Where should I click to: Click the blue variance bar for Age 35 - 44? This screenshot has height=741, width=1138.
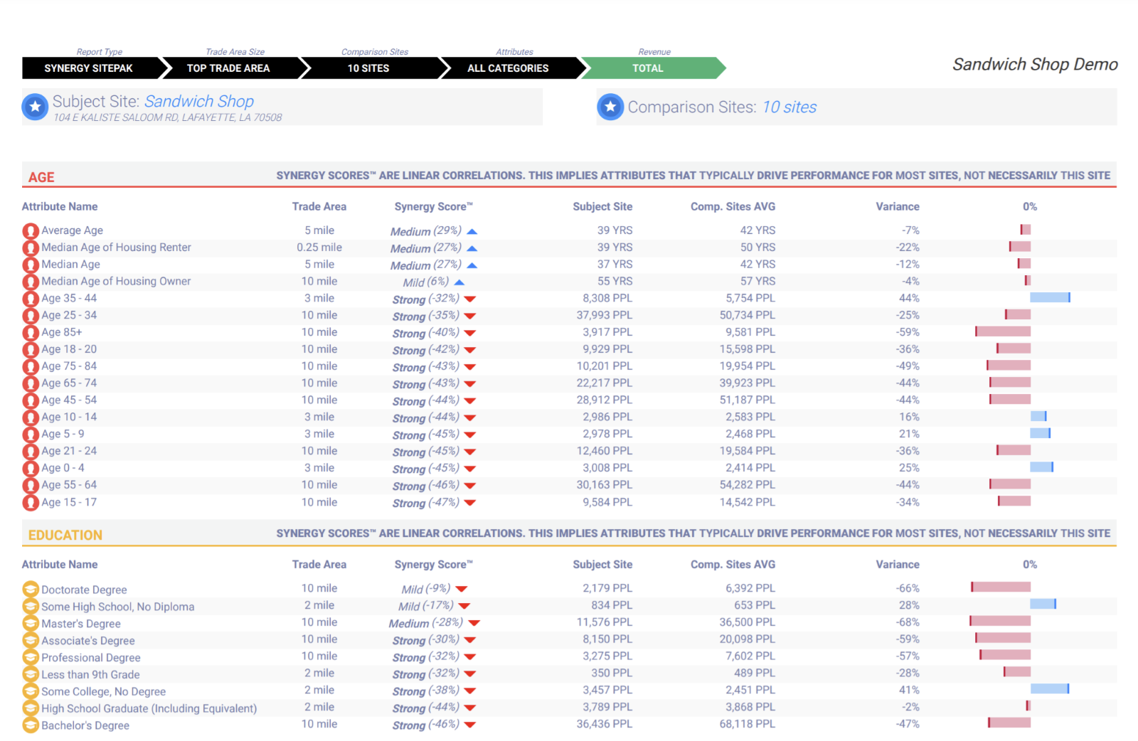(x=1050, y=297)
